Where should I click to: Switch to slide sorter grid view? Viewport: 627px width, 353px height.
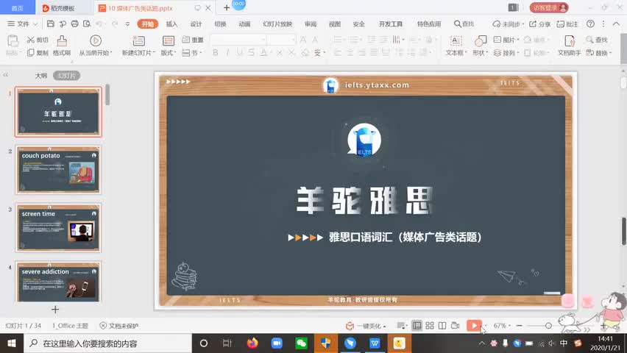430,325
